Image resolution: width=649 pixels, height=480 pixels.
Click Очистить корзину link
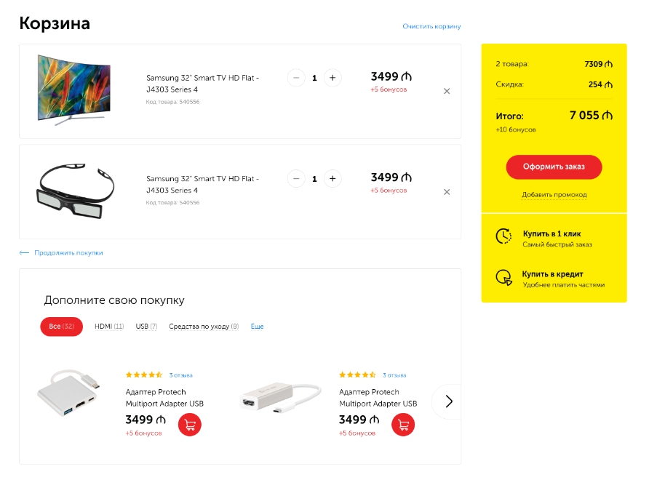tap(431, 26)
